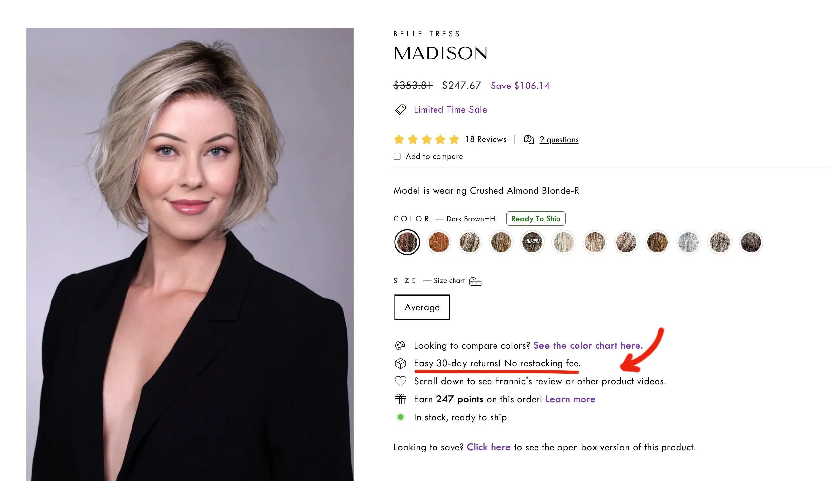The height and width of the screenshot is (481, 830).
Task: Select the Average size option
Action: (422, 307)
